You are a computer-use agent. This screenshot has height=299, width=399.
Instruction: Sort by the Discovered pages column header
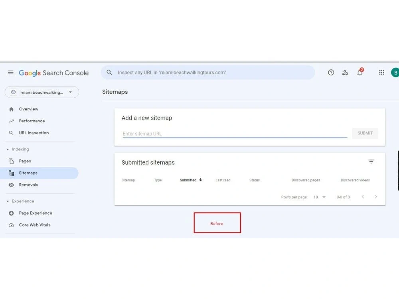[306, 180]
